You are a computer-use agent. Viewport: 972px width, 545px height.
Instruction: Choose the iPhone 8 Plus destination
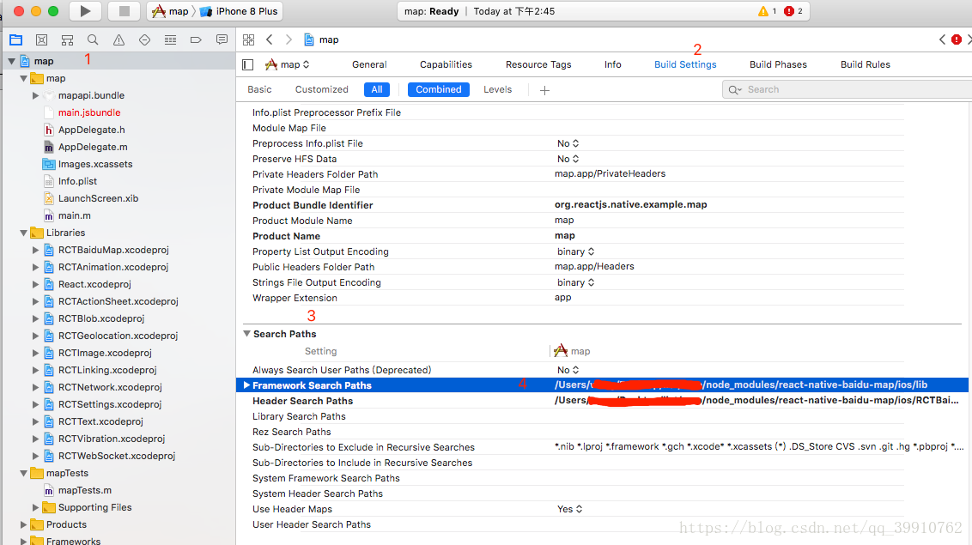click(x=240, y=11)
